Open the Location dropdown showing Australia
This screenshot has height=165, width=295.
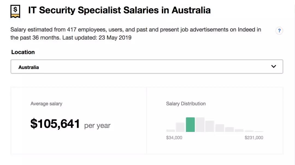point(147,67)
